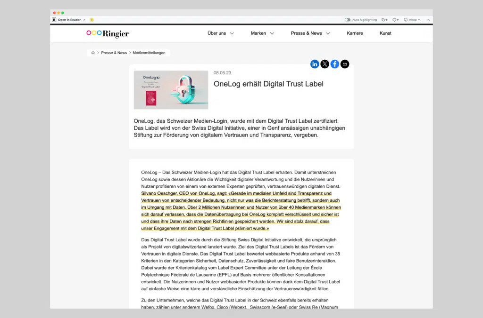Viewport: 483px width, 318px height.
Task: Click the date '08.06.23'
Action: coord(223,73)
